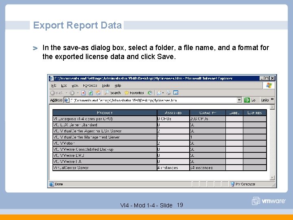
Task: Open the Favorites star toolbar button
Action: [x=134, y=93]
